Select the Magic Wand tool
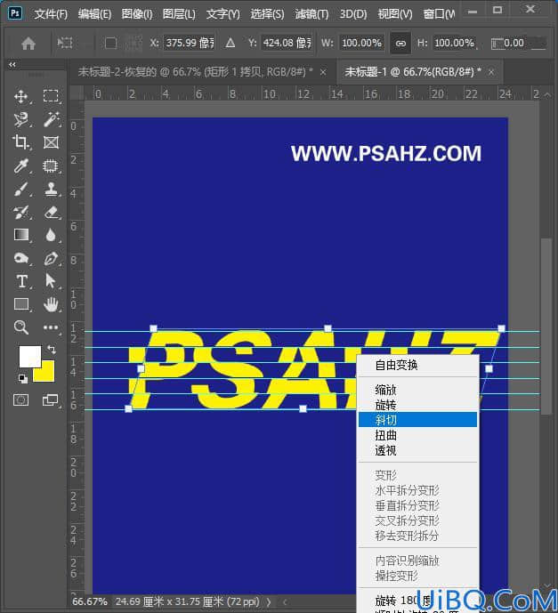This screenshot has width=558, height=613. click(51, 119)
